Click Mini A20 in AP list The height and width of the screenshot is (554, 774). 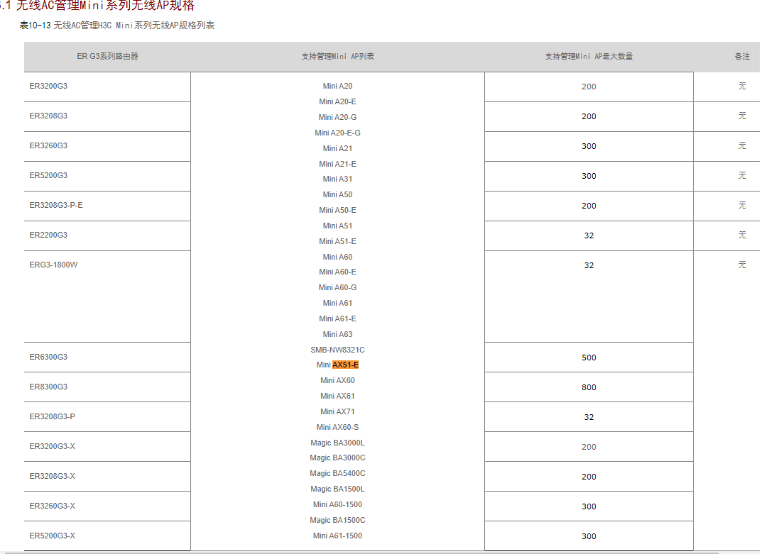point(337,87)
